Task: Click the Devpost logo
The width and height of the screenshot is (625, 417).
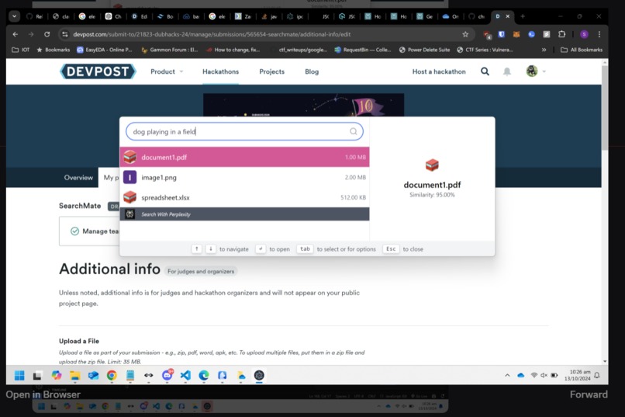Action: click(x=98, y=71)
